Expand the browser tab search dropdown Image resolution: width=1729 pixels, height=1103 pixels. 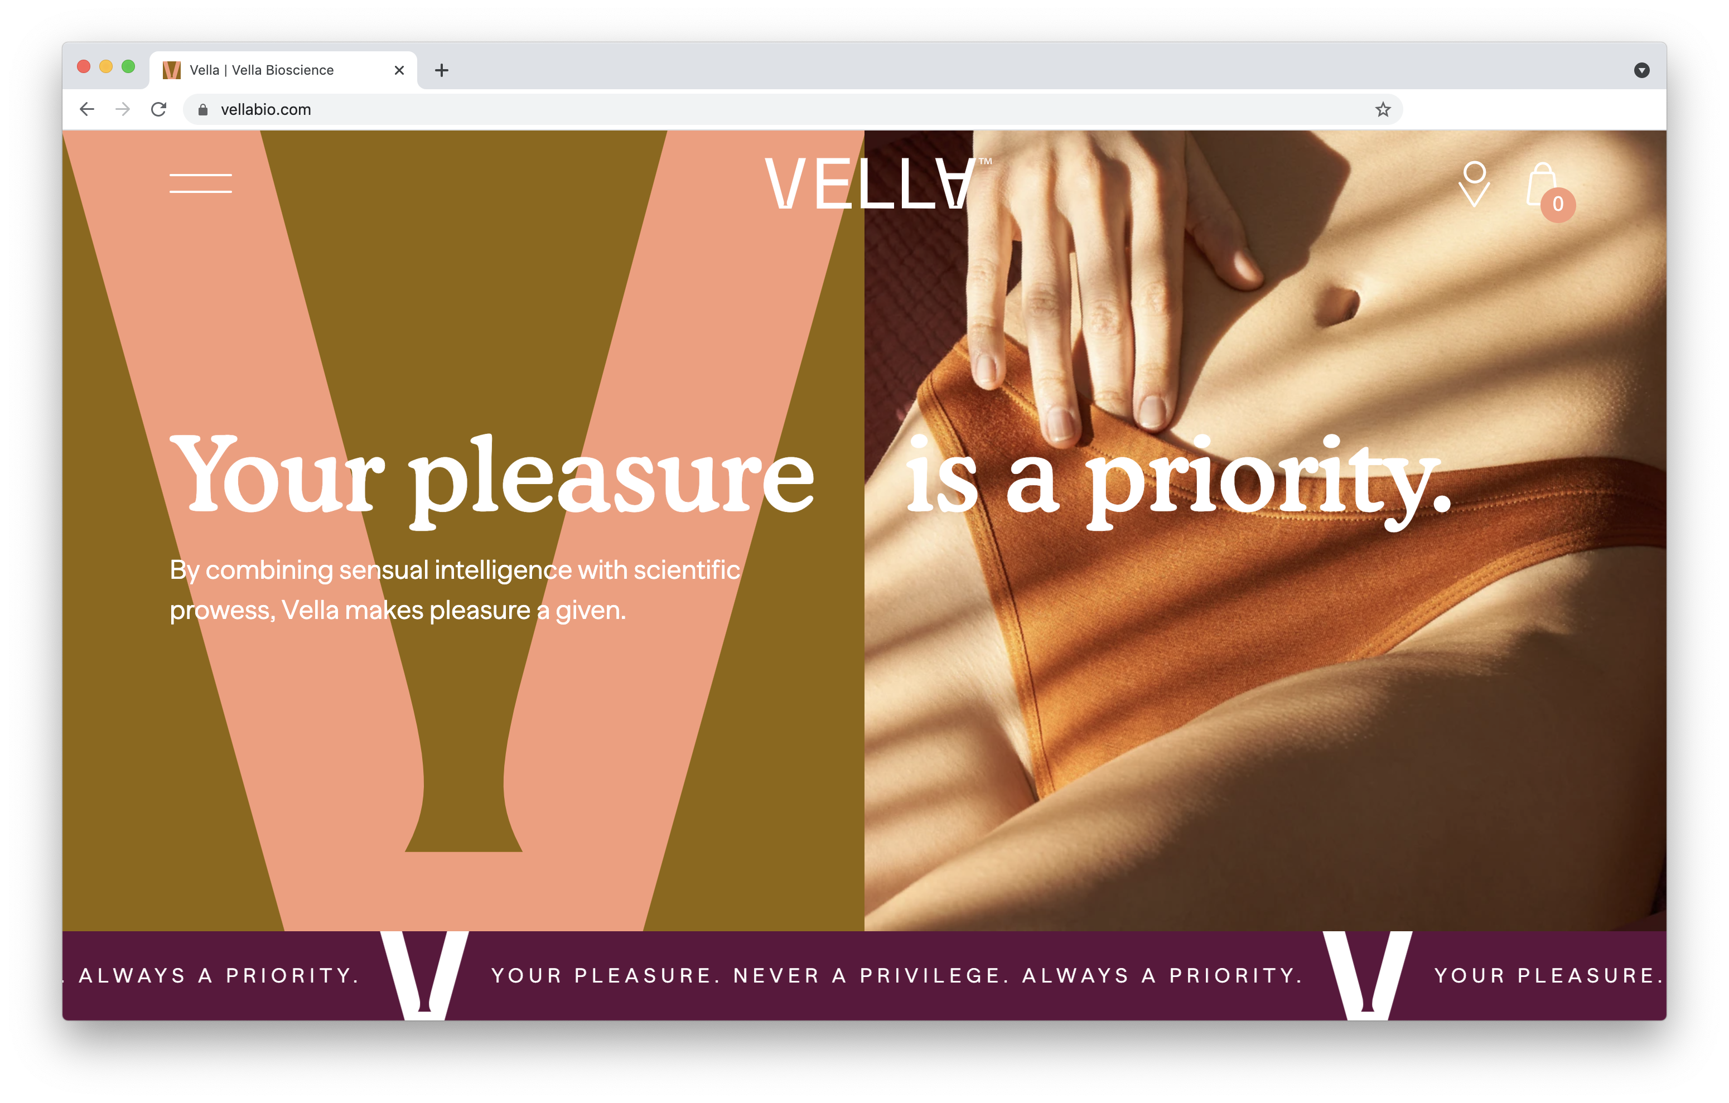1641,70
